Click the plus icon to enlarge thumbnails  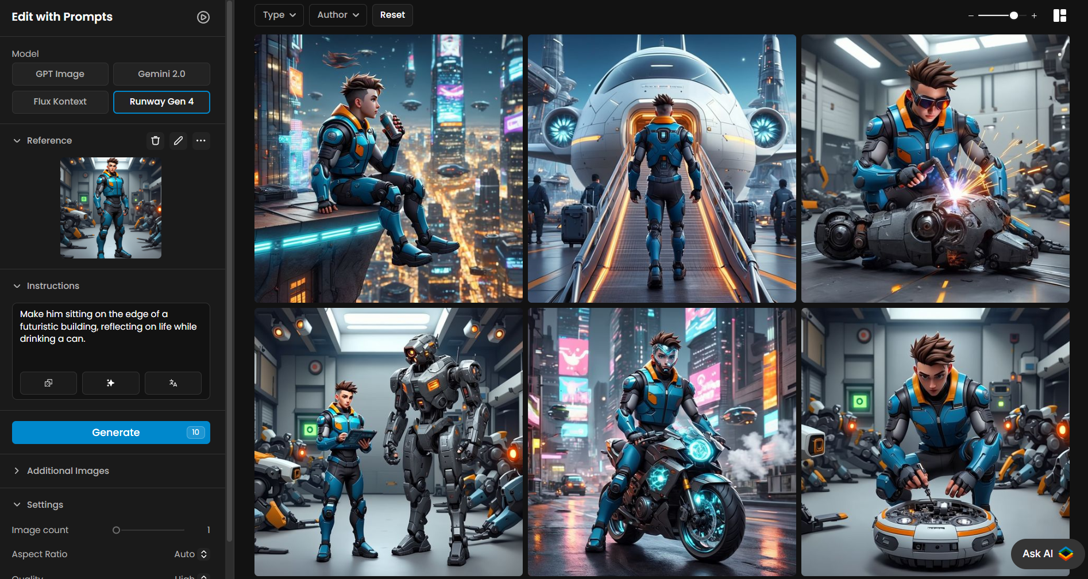[1034, 16]
